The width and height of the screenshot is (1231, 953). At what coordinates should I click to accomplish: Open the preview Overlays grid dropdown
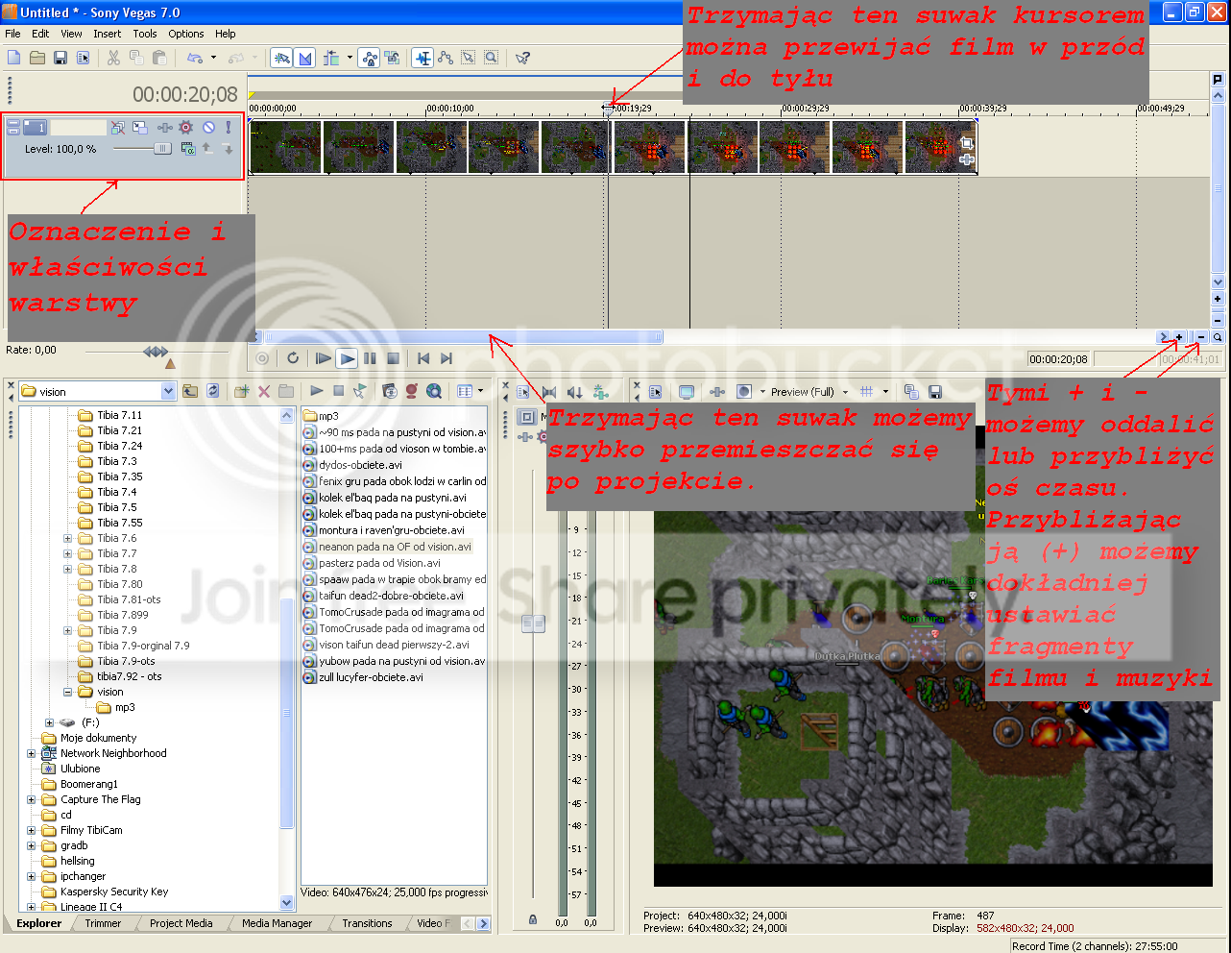(885, 392)
